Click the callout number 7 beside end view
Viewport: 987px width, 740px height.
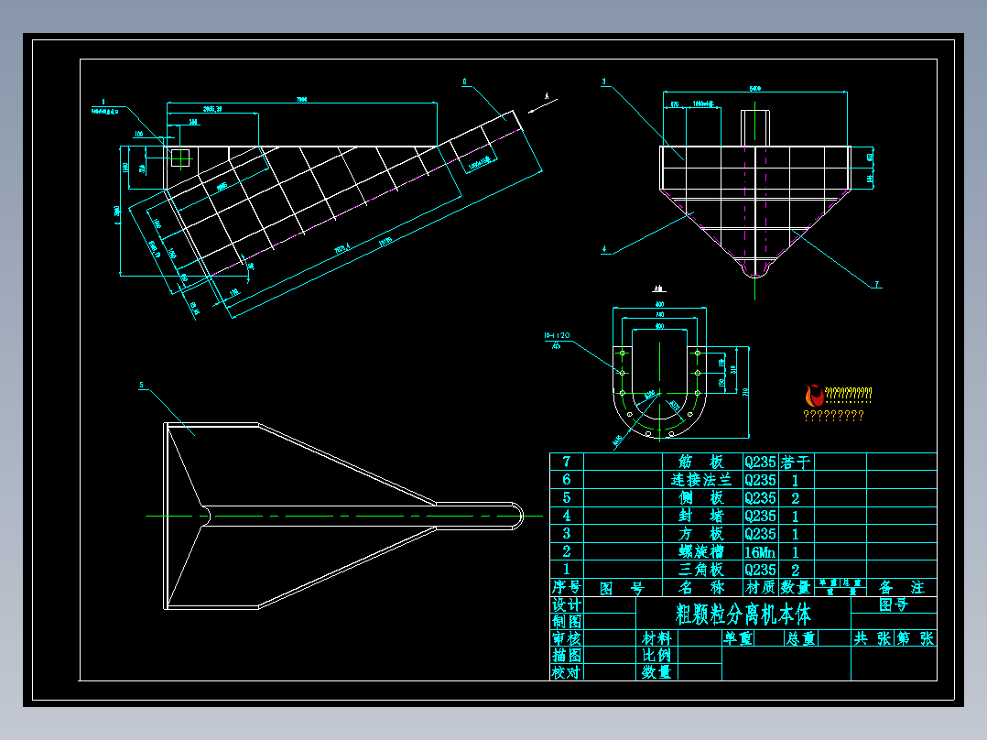[876, 284]
